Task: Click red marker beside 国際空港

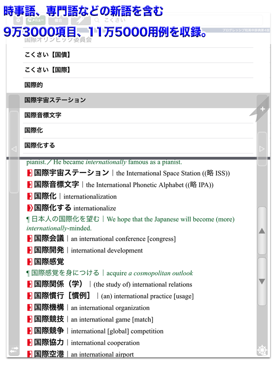Action: (30, 354)
